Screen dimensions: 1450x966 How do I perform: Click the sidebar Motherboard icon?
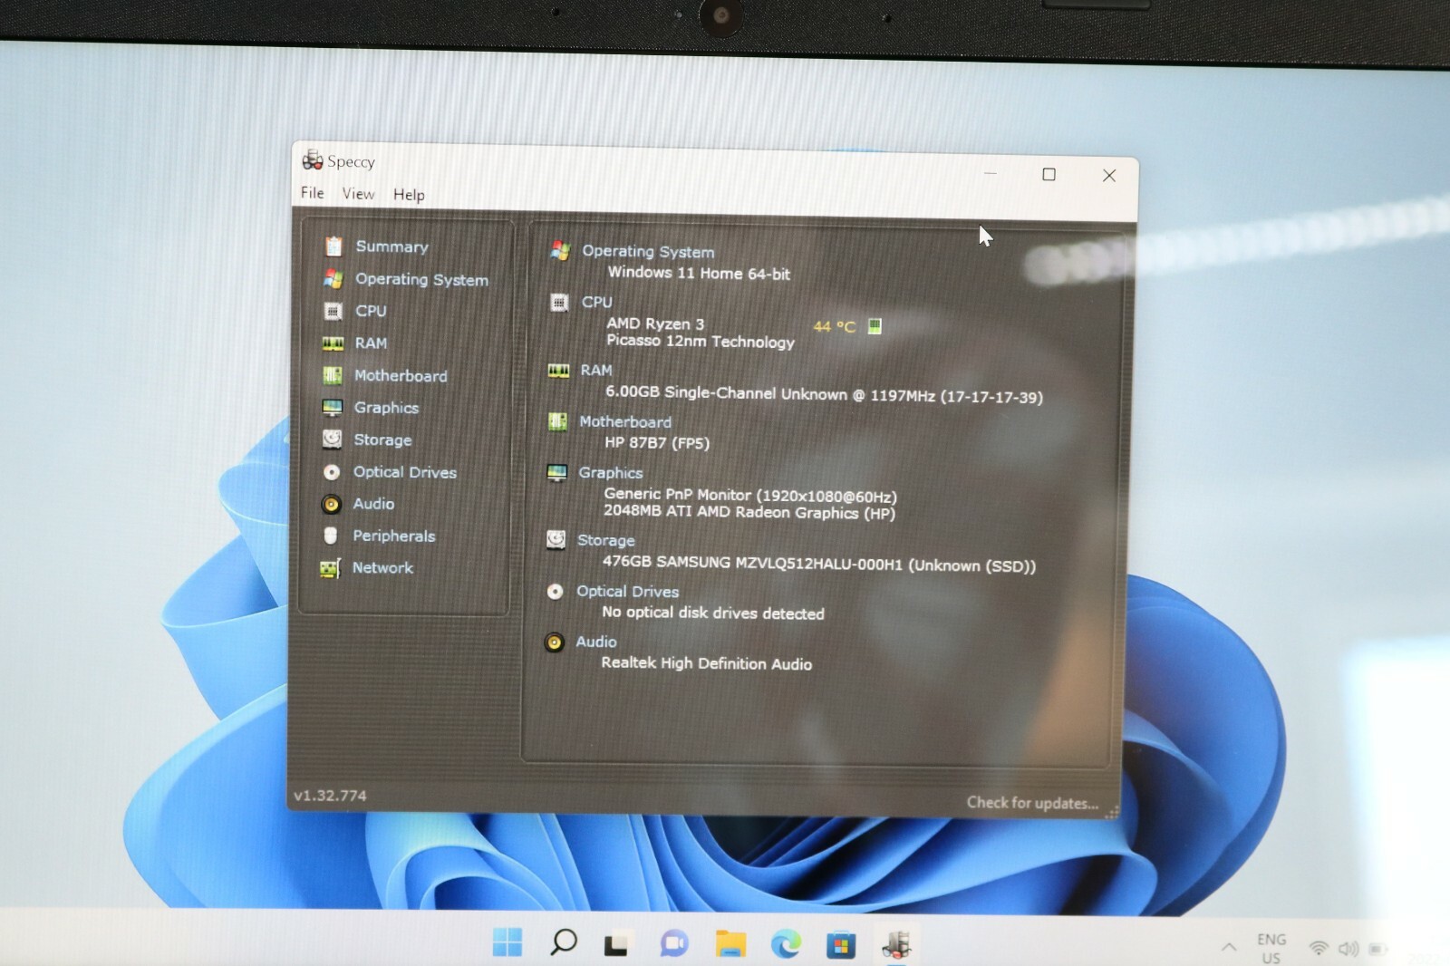point(333,375)
